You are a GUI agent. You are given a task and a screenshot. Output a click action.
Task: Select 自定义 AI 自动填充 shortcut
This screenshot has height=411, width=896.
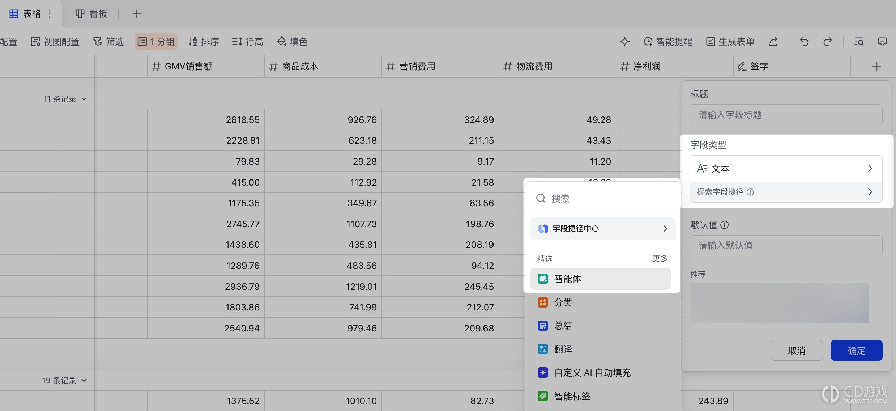[x=600, y=373]
